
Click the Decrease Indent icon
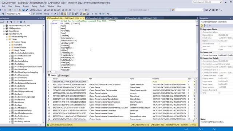(100, 14)
